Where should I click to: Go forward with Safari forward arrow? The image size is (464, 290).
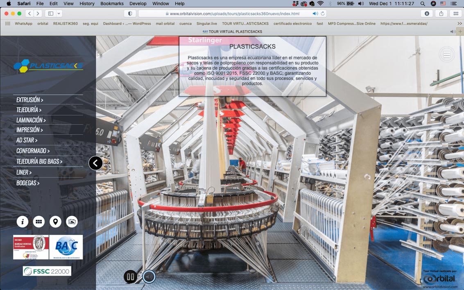(38, 14)
